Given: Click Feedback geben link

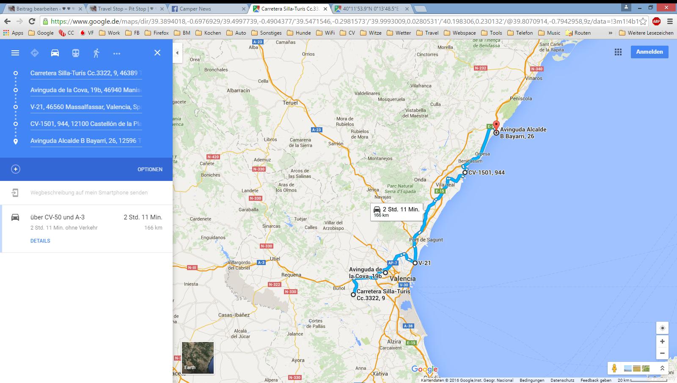Looking at the screenshot, I should (x=596, y=380).
